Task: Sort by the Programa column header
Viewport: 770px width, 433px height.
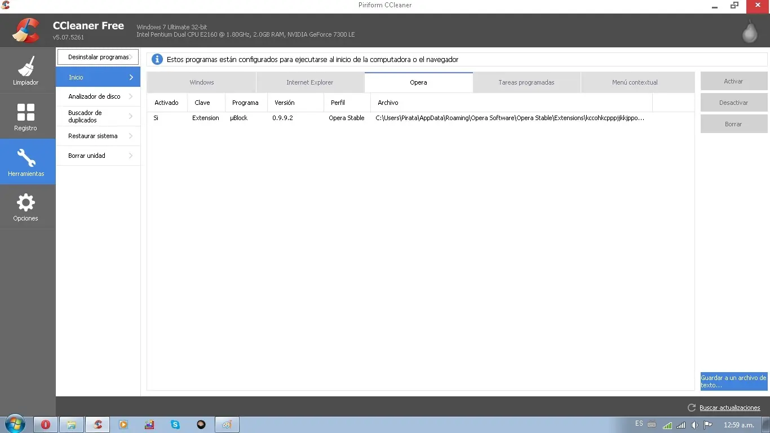Action: (246, 103)
